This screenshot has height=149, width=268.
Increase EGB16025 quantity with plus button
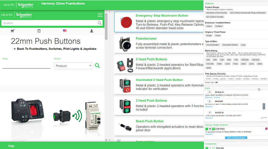tap(213, 128)
